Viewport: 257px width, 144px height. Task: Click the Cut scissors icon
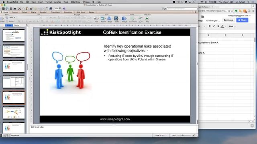pyautogui.click(x=20, y=8)
